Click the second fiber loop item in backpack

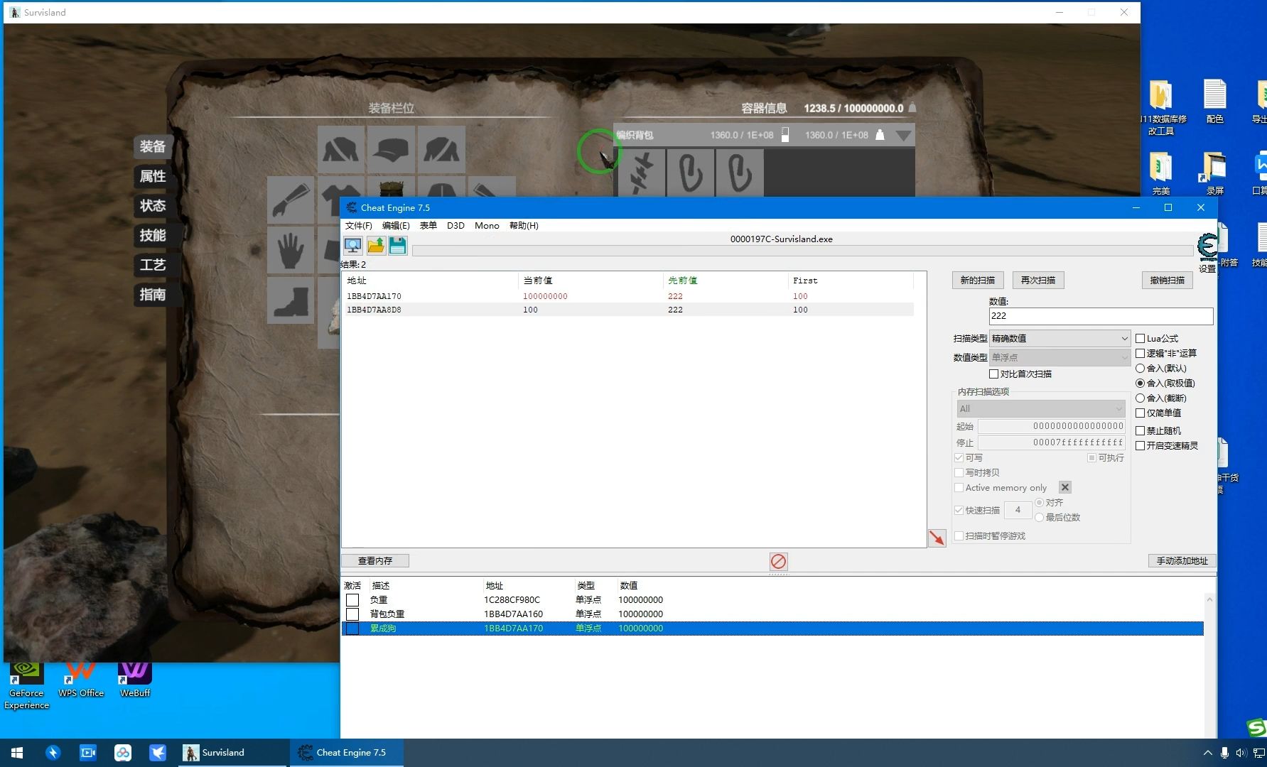[x=740, y=173]
